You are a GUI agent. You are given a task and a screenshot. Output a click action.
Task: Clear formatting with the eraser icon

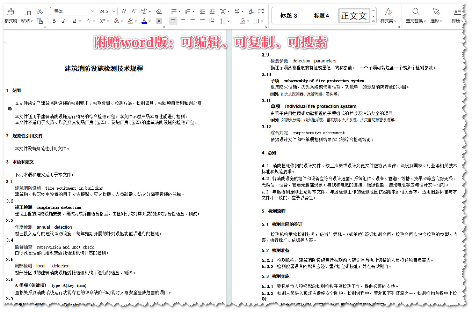tap(159, 11)
